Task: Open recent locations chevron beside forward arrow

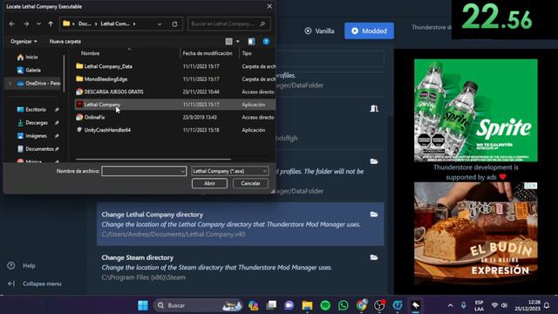Action: point(38,24)
